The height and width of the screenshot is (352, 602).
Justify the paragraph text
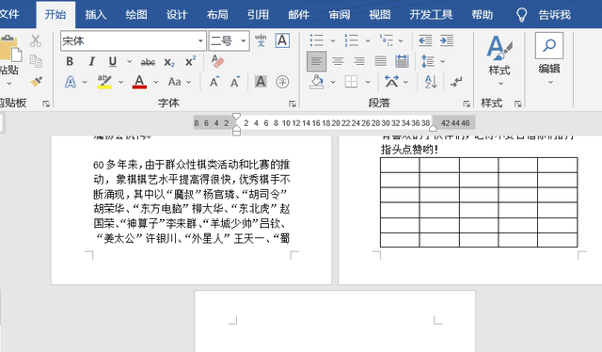pos(381,61)
